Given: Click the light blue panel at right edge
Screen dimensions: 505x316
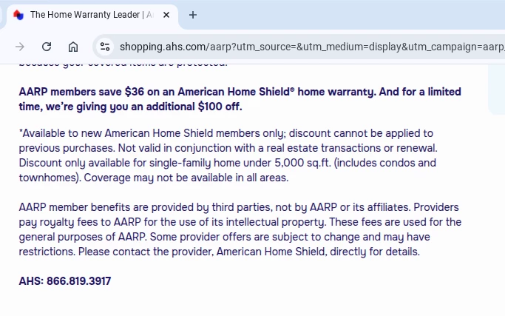Looking at the screenshot, I should point(497,89).
